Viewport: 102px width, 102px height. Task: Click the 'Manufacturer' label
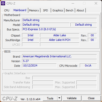(x=12, y=20)
